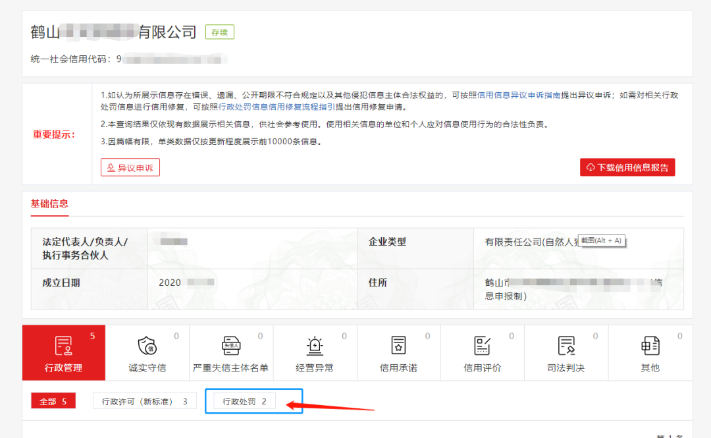
Task: Click the 存续 status badge
Action: [x=220, y=32]
